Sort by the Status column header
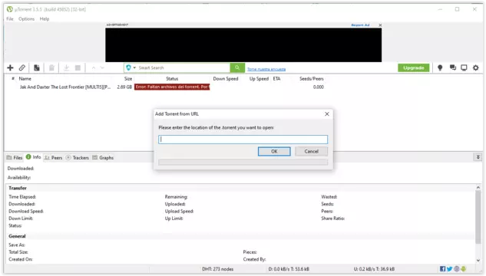This screenshot has width=486, height=276. (172, 79)
